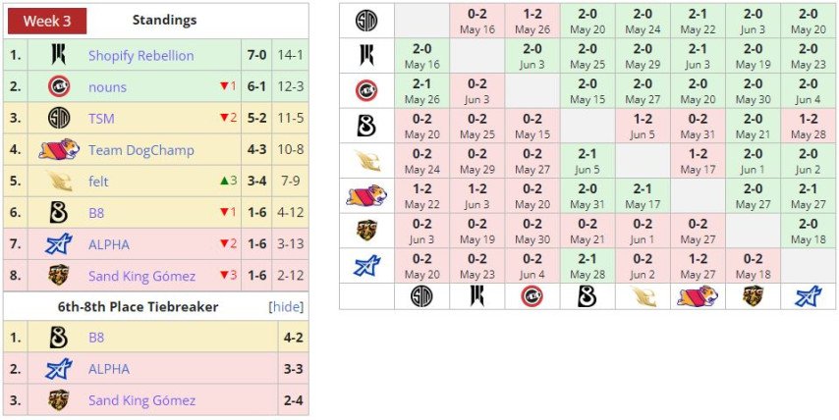Click Sand King Gómez name in the tiebreaker table
The width and height of the screenshot is (839, 420).
click(x=141, y=400)
